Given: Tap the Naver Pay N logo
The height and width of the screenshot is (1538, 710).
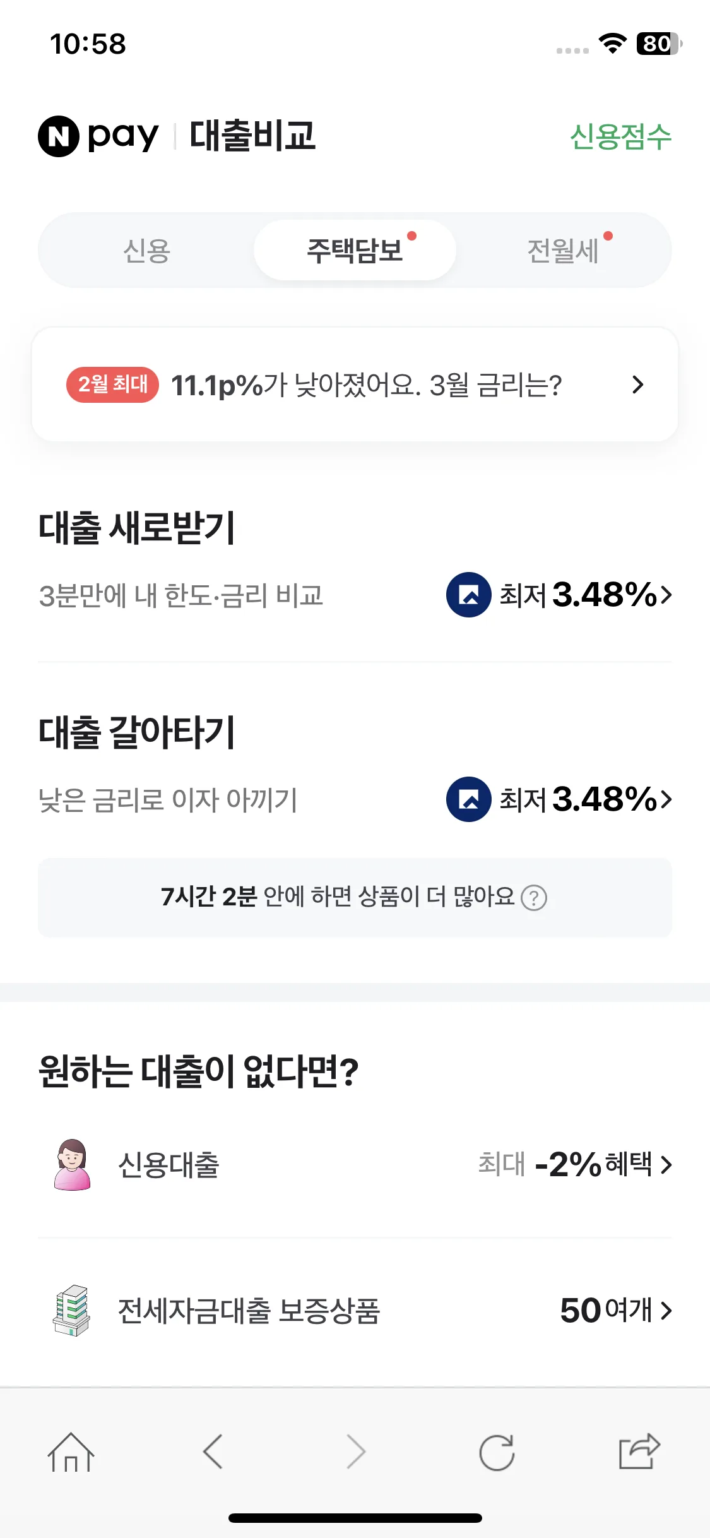Looking at the screenshot, I should coord(59,136).
